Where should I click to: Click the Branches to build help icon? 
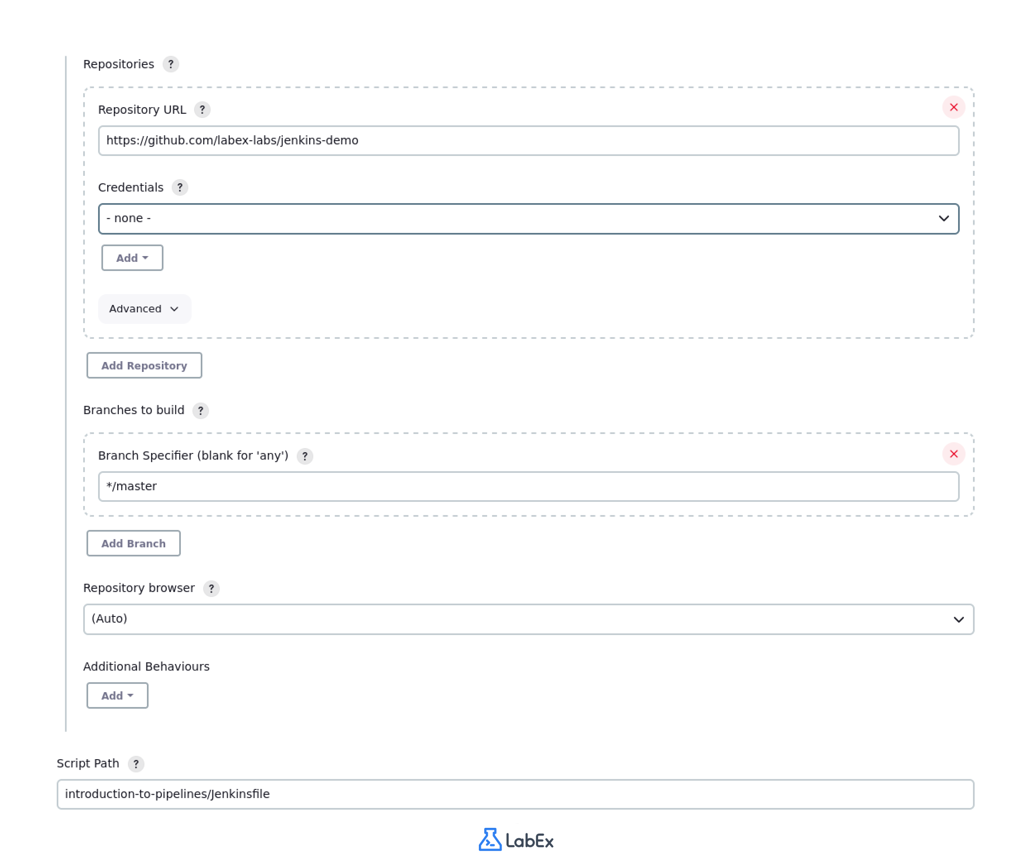[x=201, y=410]
